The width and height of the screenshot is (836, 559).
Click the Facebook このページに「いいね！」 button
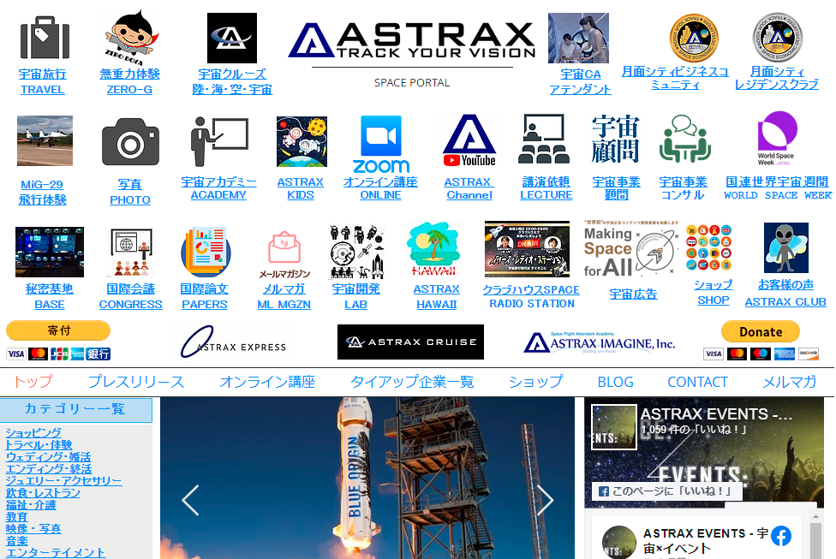[x=667, y=491]
